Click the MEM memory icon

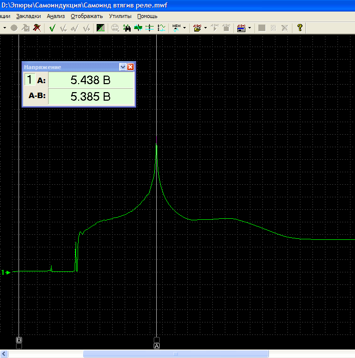coord(176,28)
